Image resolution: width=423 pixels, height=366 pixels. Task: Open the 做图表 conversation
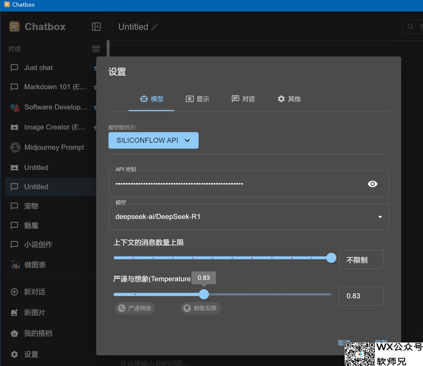[51, 265]
